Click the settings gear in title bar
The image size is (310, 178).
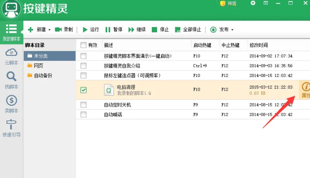tap(253, 3)
